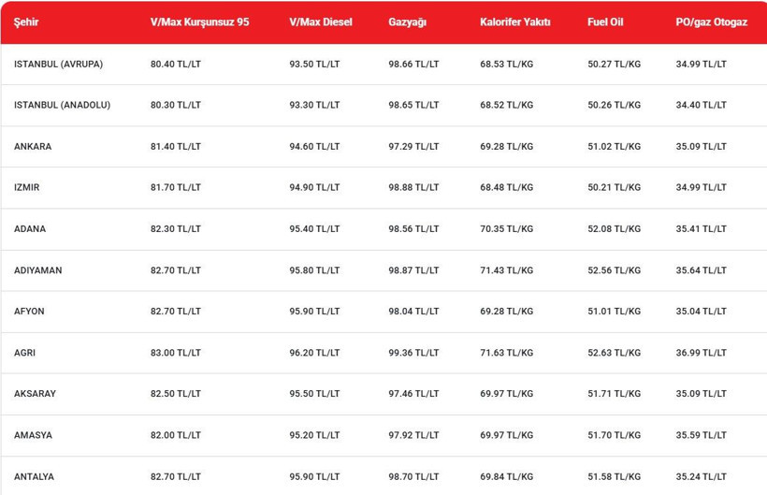
Task: Click 83.00 TL/LT Agri gasoline price
Action: tap(176, 353)
